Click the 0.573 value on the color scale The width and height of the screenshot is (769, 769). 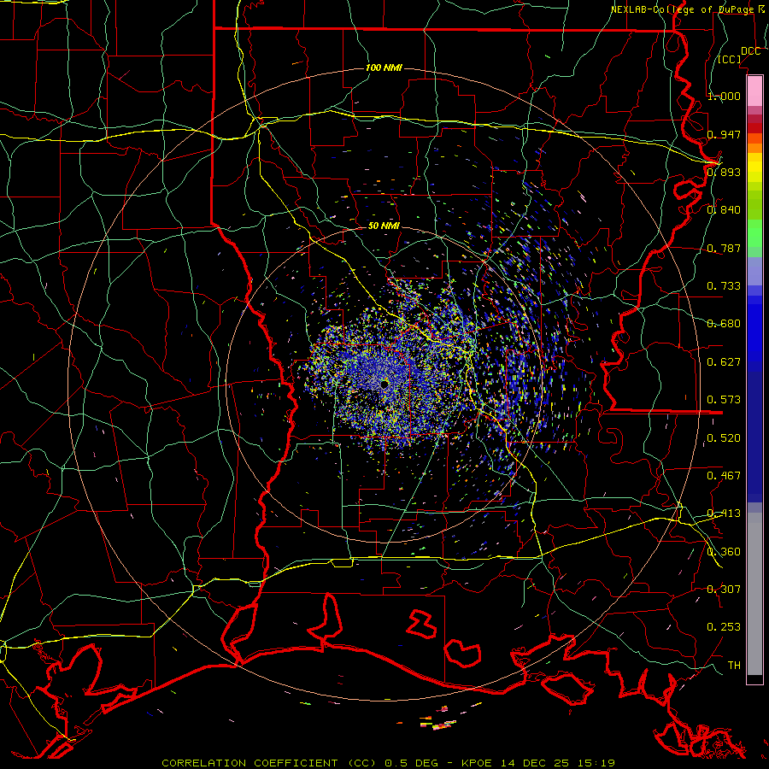724,400
